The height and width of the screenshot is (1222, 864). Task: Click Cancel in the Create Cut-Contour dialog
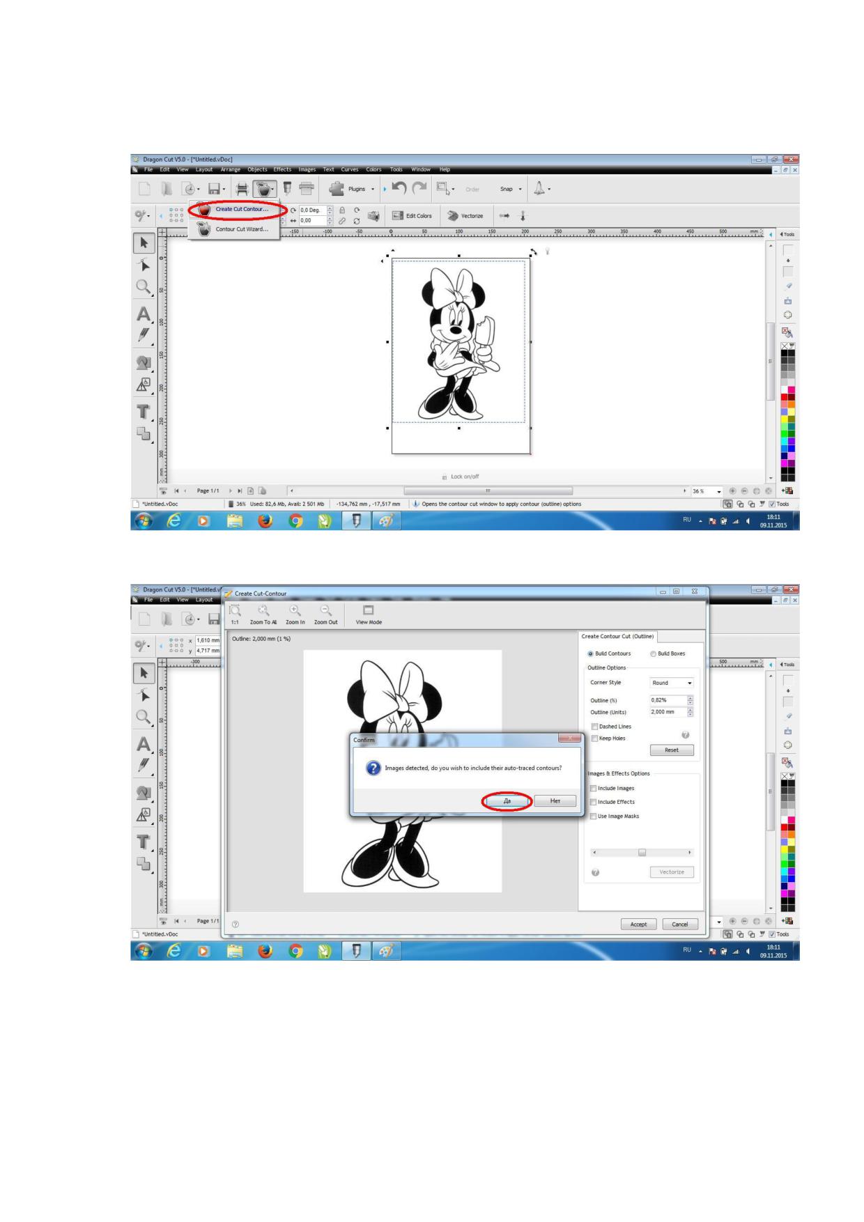point(680,925)
